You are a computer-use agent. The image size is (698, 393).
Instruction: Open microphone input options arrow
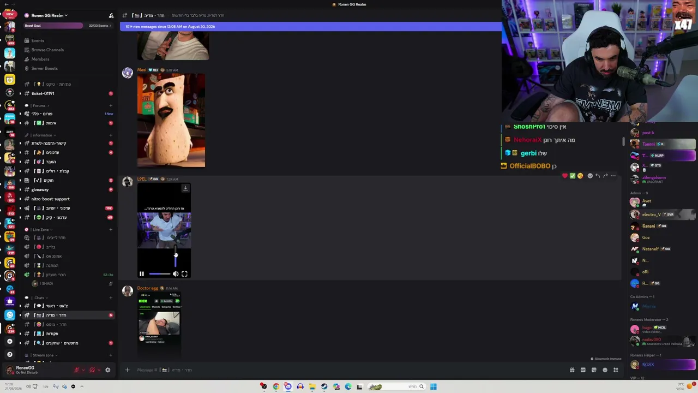[x=83, y=370]
